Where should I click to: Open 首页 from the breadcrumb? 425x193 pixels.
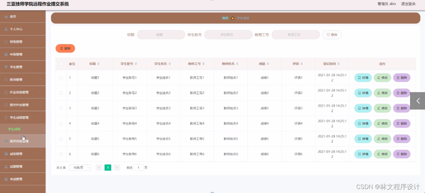(x=225, y=18)
